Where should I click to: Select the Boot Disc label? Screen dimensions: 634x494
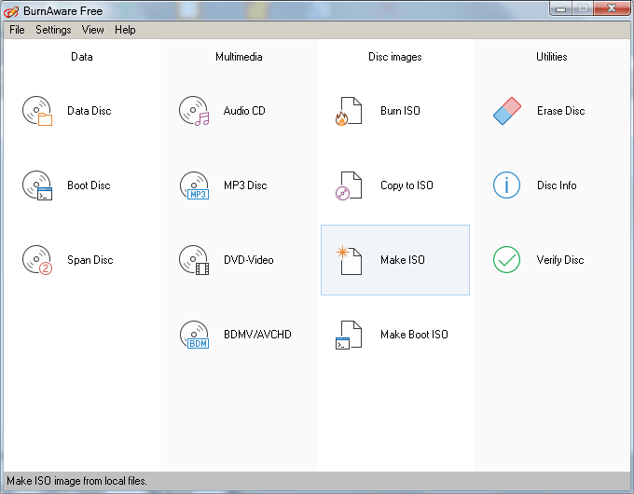pyautogui.click(x=89, y=185)
